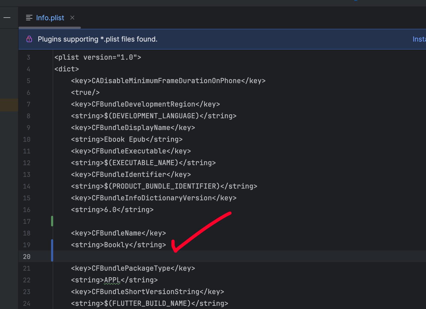
Task: Click the text file icon on Info.plist tab
Action: click(x=29, y=18)
